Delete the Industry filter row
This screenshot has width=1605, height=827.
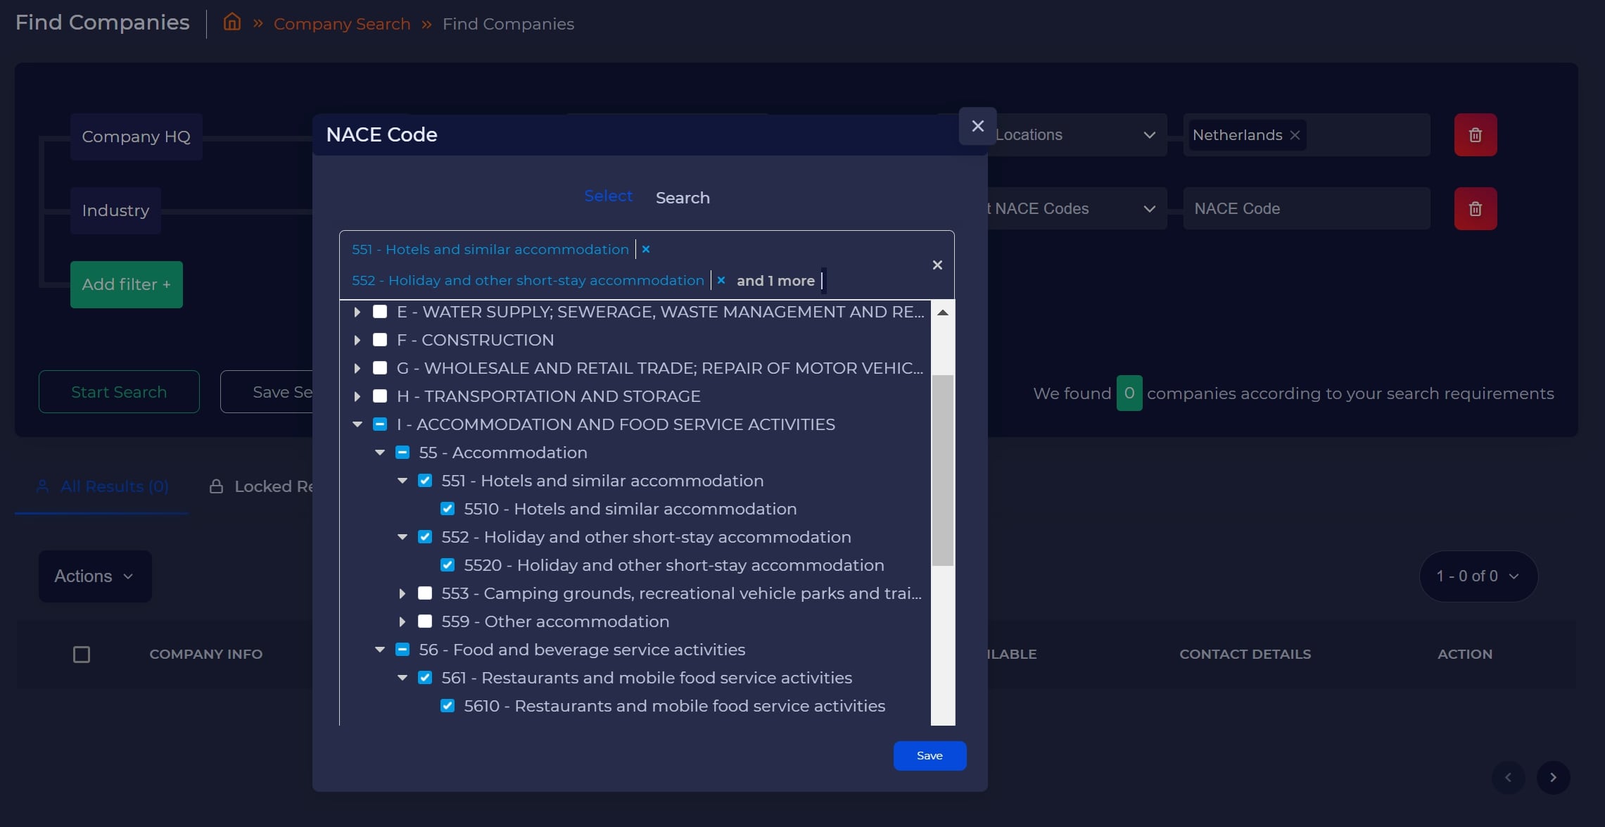[x=1475, y=209]
